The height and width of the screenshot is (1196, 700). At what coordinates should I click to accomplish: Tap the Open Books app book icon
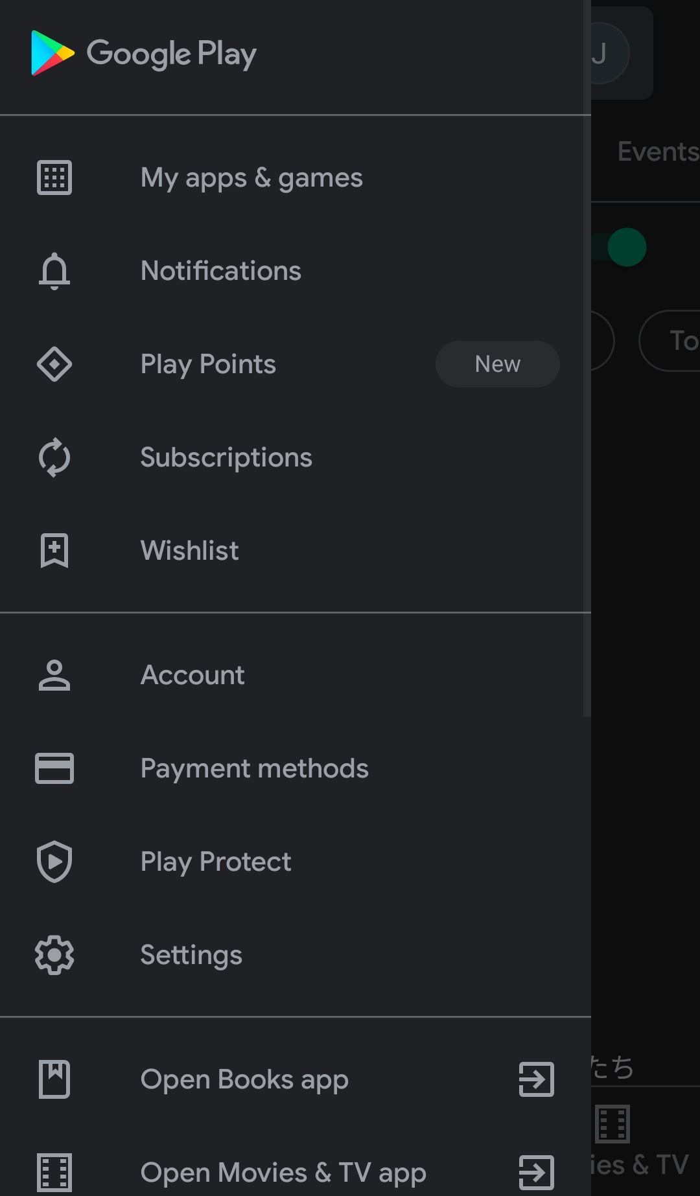54,1079
